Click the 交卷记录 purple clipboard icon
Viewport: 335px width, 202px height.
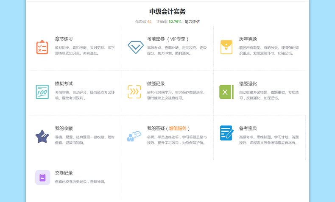point(43,177)
